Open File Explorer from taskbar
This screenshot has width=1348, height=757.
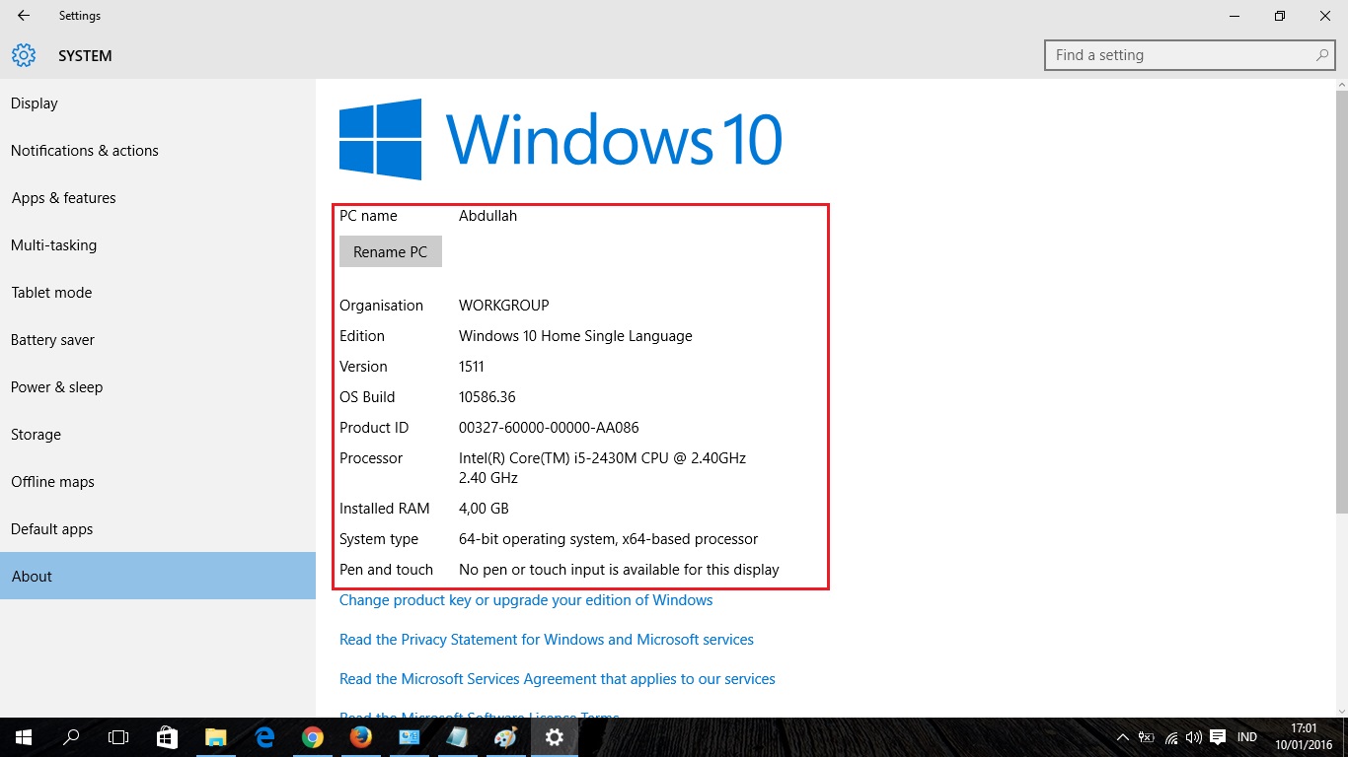[215, 737]
